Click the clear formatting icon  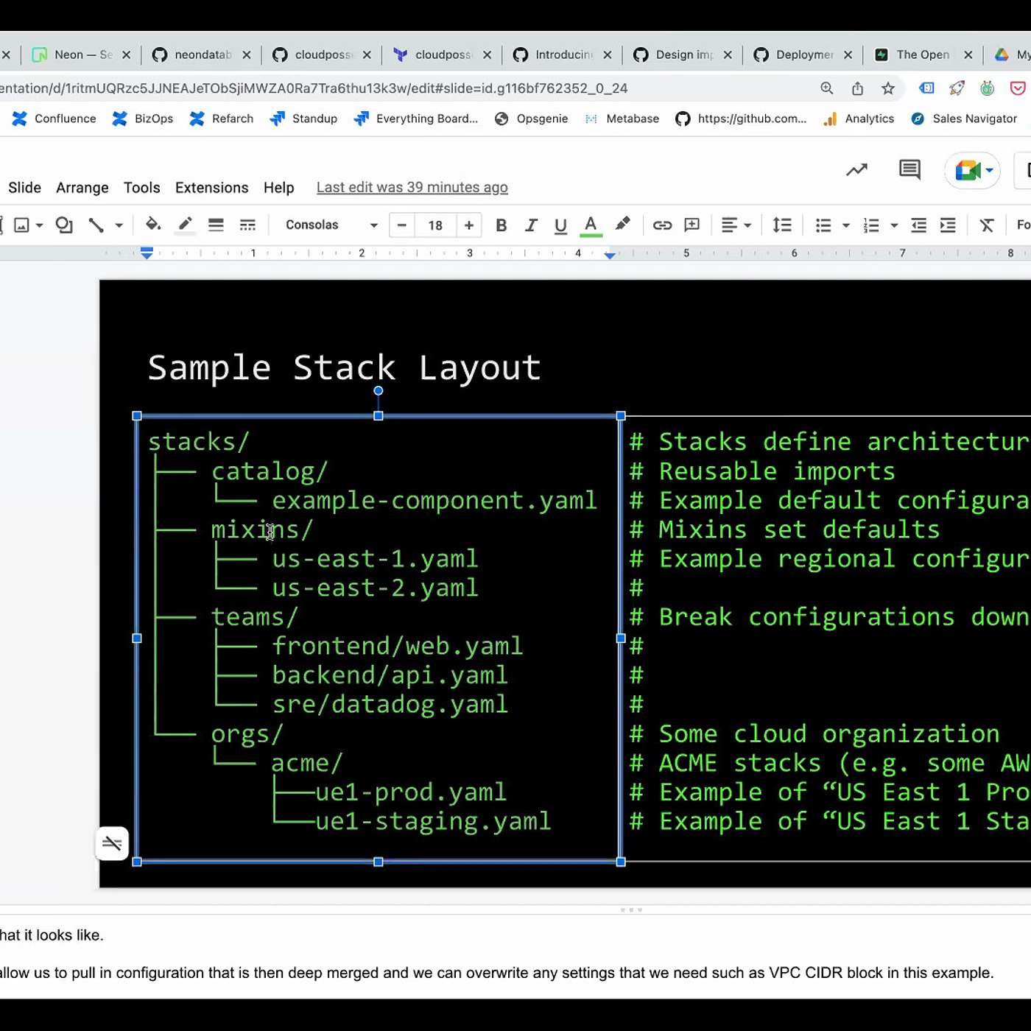click(987, 225)
